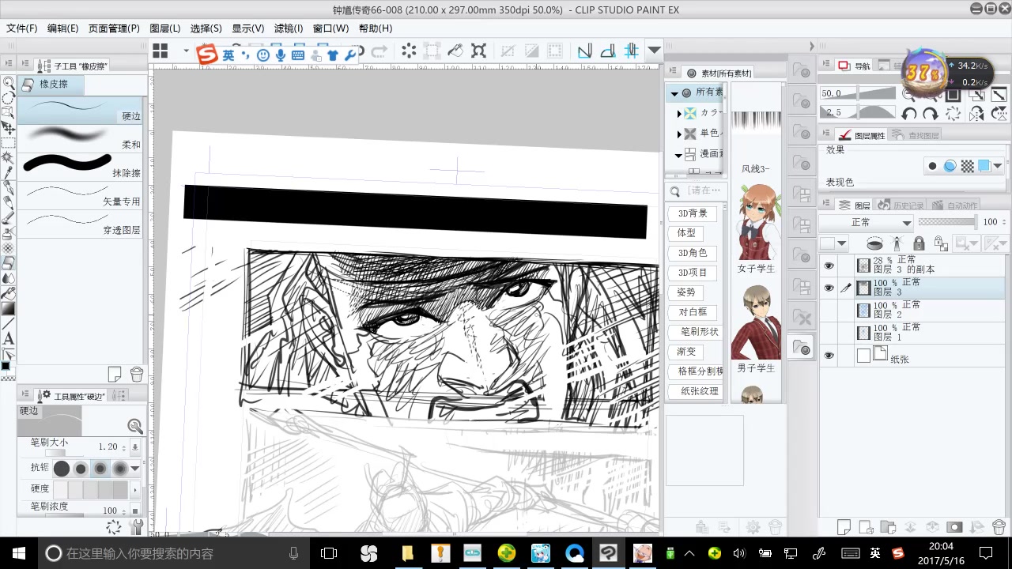
Task: Open the 图层(L) menu
Action: [165, 28]
